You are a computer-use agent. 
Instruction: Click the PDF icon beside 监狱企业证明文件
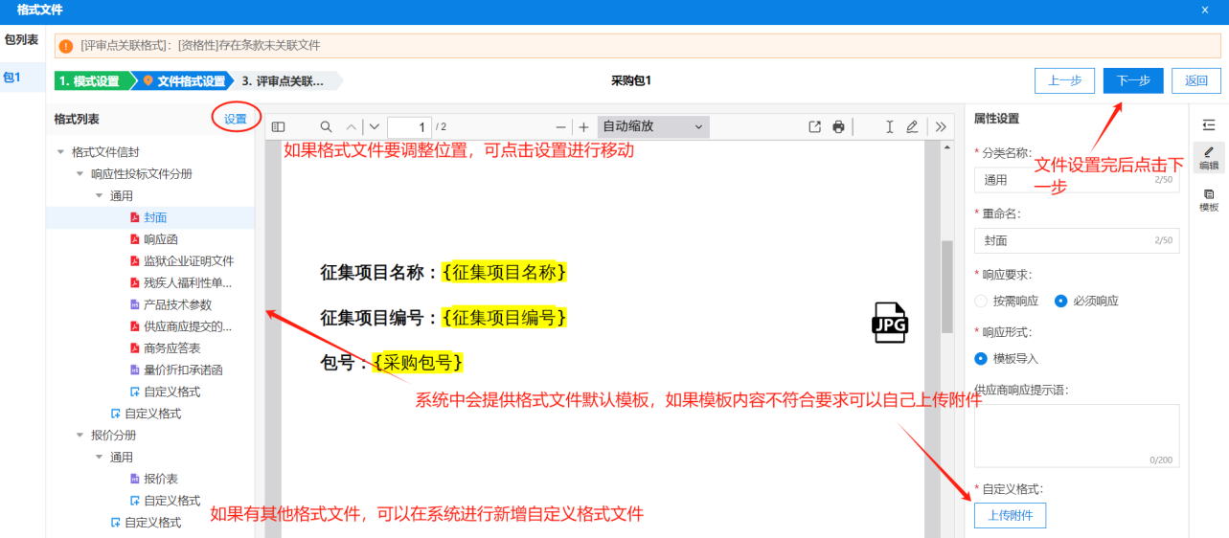135,260
